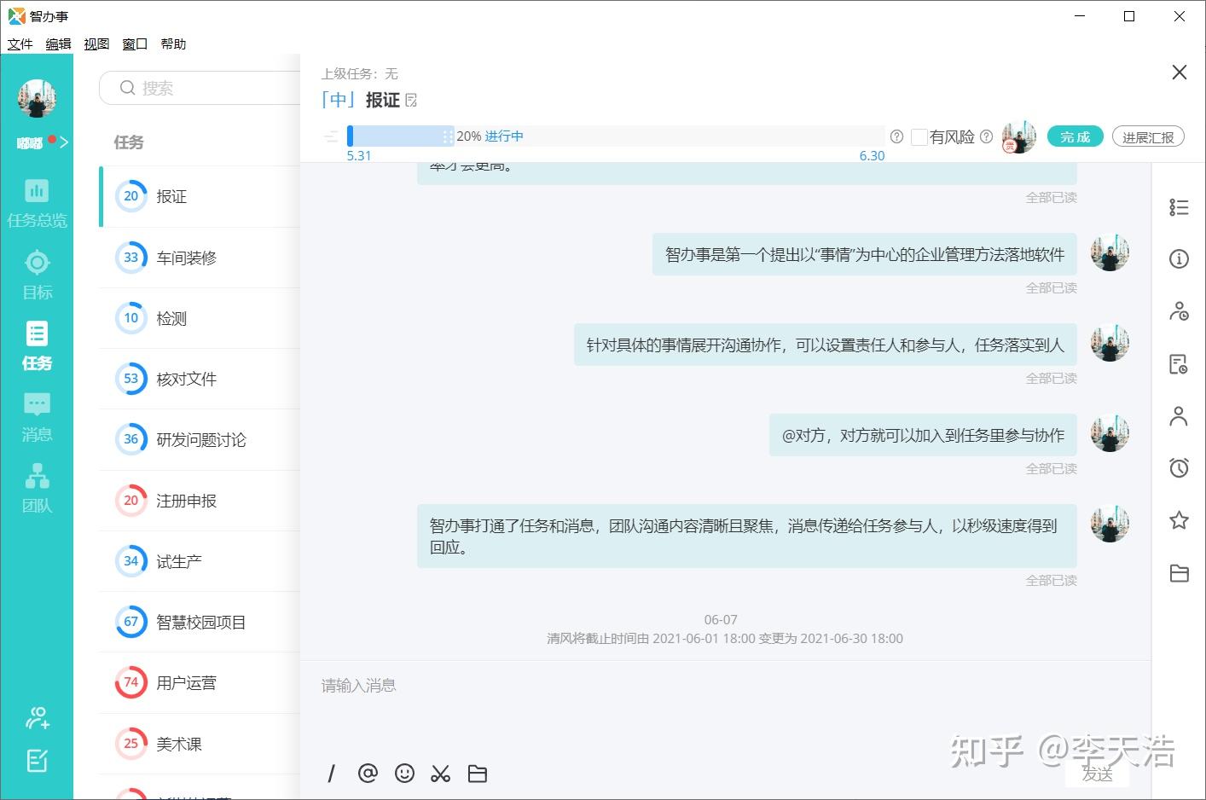
Task: Click the add-member icon in left sidebar
Action: coord(37,718)
